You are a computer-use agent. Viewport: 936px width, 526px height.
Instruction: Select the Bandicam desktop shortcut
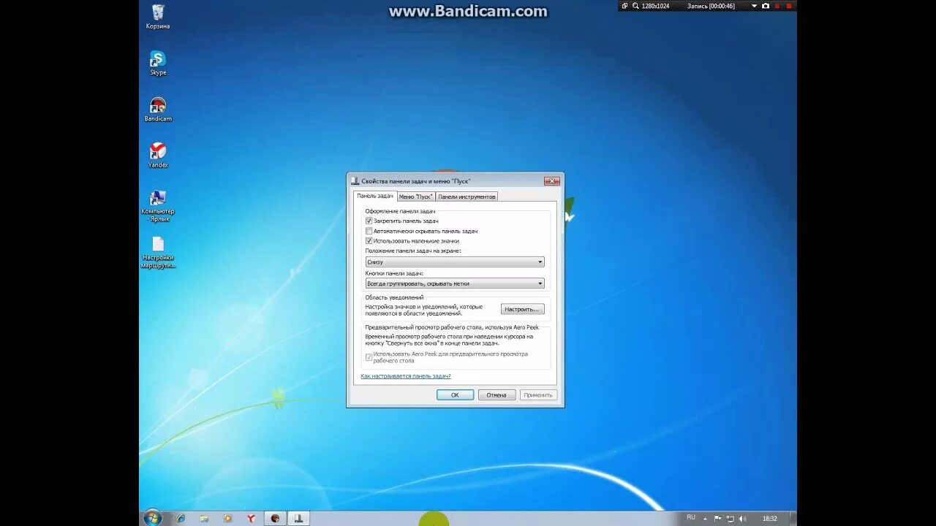pyautogui.click(x=158, y=109)
